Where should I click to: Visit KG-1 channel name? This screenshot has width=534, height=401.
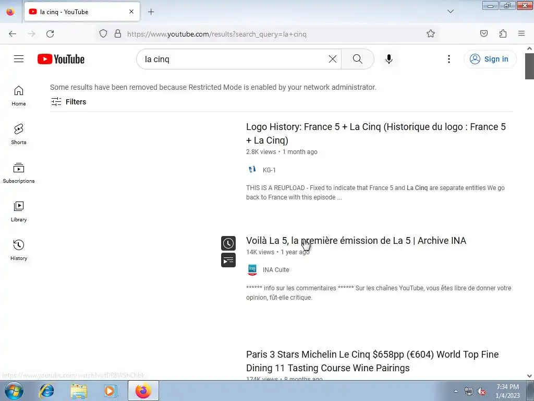(269, 170)
